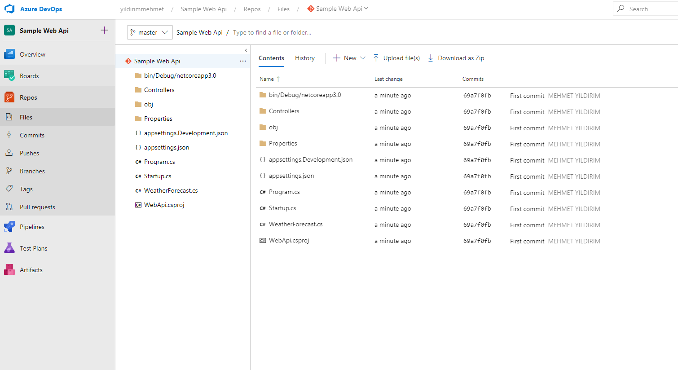Open Program.cs in contents list
The image size is (678, 370).
click(x=284, y=192)
